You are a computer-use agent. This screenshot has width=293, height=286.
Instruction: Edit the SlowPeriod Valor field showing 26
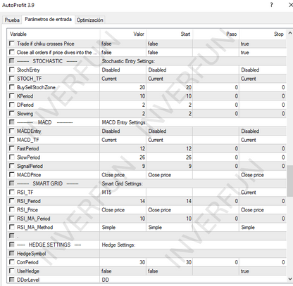click(x=123, y=157)
